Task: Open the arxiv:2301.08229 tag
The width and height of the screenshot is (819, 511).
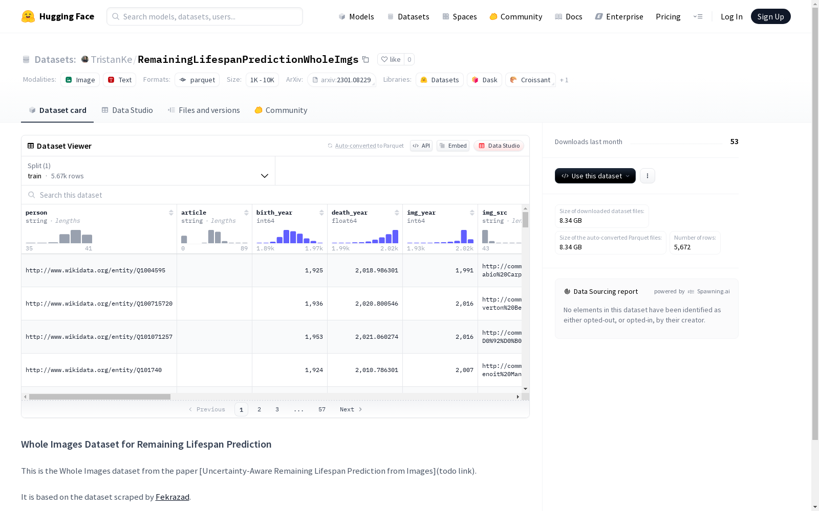Action: coord(342,80)
